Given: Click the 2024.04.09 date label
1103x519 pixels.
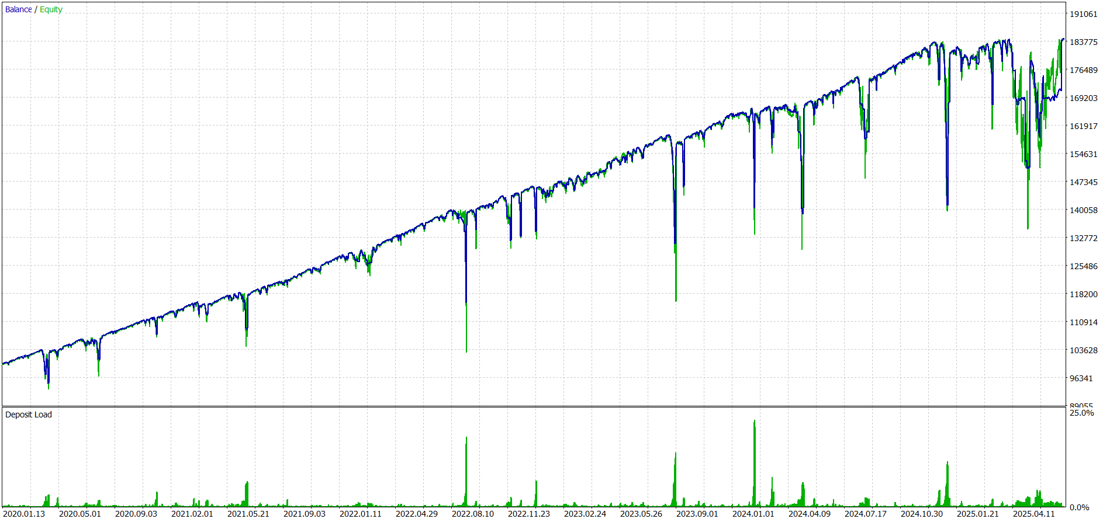Looking at the screenshot, I should click(810, 514).
